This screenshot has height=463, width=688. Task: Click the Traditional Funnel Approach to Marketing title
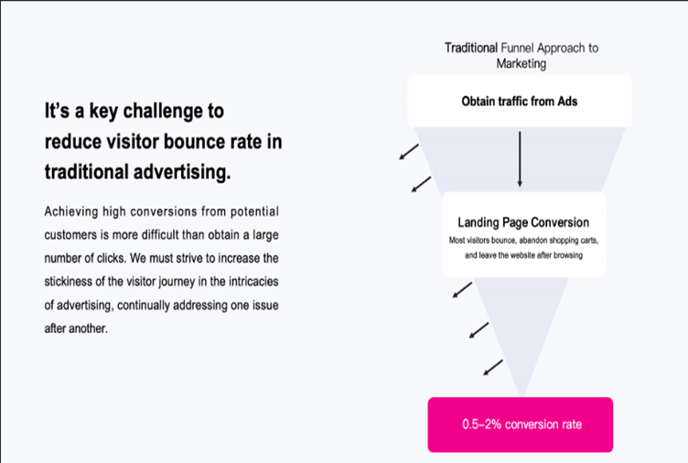tap(521, 56)
